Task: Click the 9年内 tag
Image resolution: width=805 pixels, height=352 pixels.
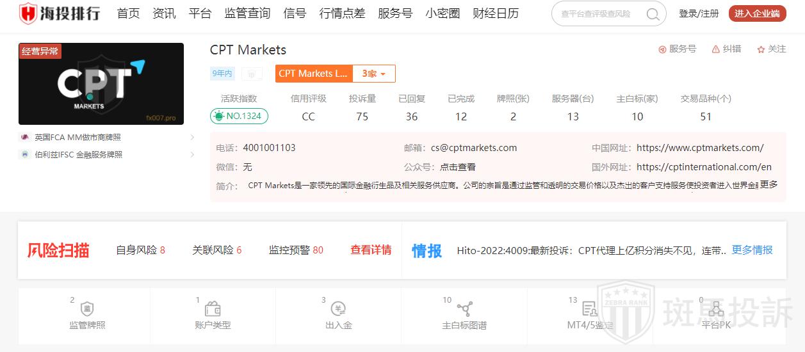Action: pyautogui.click(x=222, y=74)
